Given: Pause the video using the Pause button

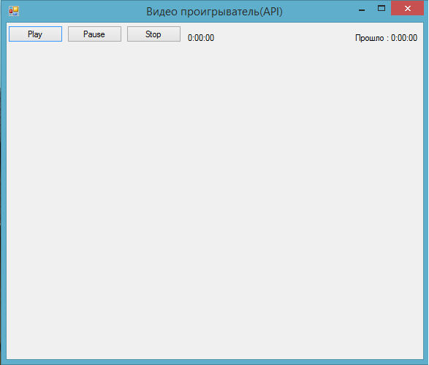Looking at the screenshot, I should pyautogui.click(x=94, y=34).
